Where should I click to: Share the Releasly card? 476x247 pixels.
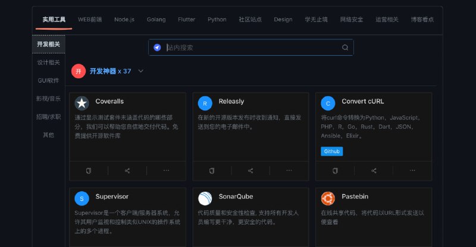click(250, 170)
